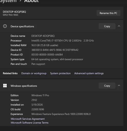Image resolution: width=127 pixels, height=131 pixels.
Task: Click the About breadcrumb title
Action: click(31, 1)
